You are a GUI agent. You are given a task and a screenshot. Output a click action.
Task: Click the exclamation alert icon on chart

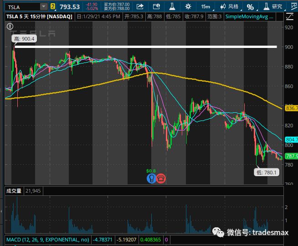click(x=10, y=26)
